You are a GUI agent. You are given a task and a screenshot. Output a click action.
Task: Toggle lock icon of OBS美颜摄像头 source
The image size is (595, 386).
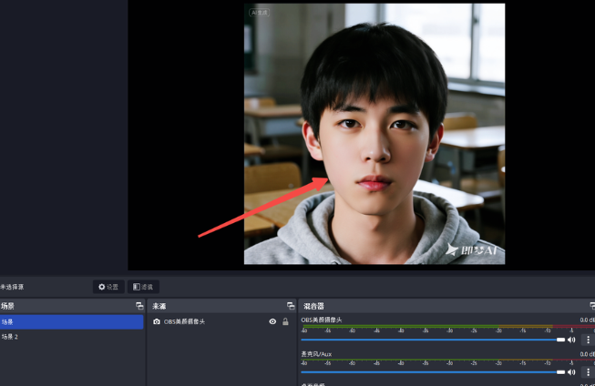pyautogui.click(x=285, y=321)
